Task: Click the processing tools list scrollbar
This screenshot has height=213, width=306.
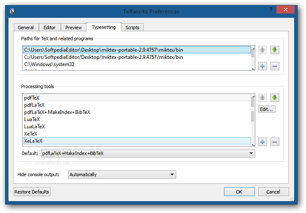Action: pos(253,120)
